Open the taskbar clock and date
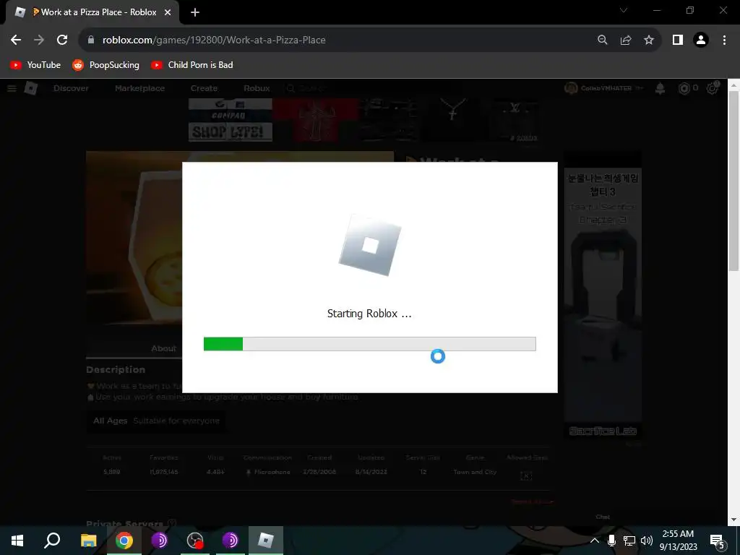Image resolution: width=740 pixels, height=555 pixels. pyautogui.click(x=678, y=541)
